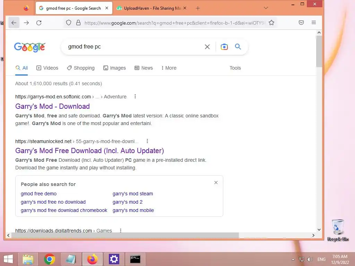The image size is (355, 266).
Task: Open the Settings gear app on the taskbar
Action: click(114, 259)
